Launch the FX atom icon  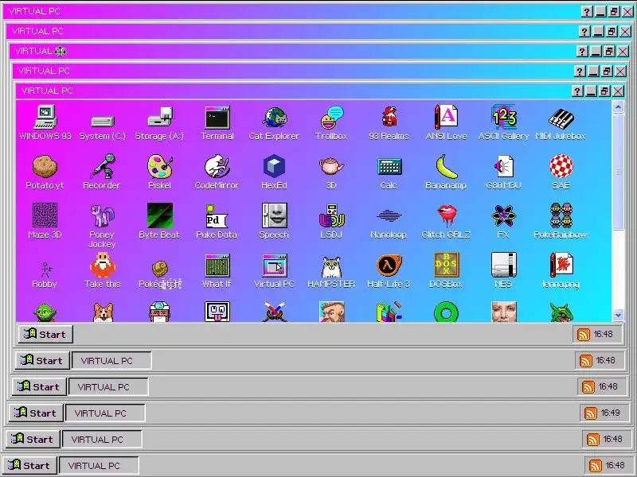[x=503, y=215]
